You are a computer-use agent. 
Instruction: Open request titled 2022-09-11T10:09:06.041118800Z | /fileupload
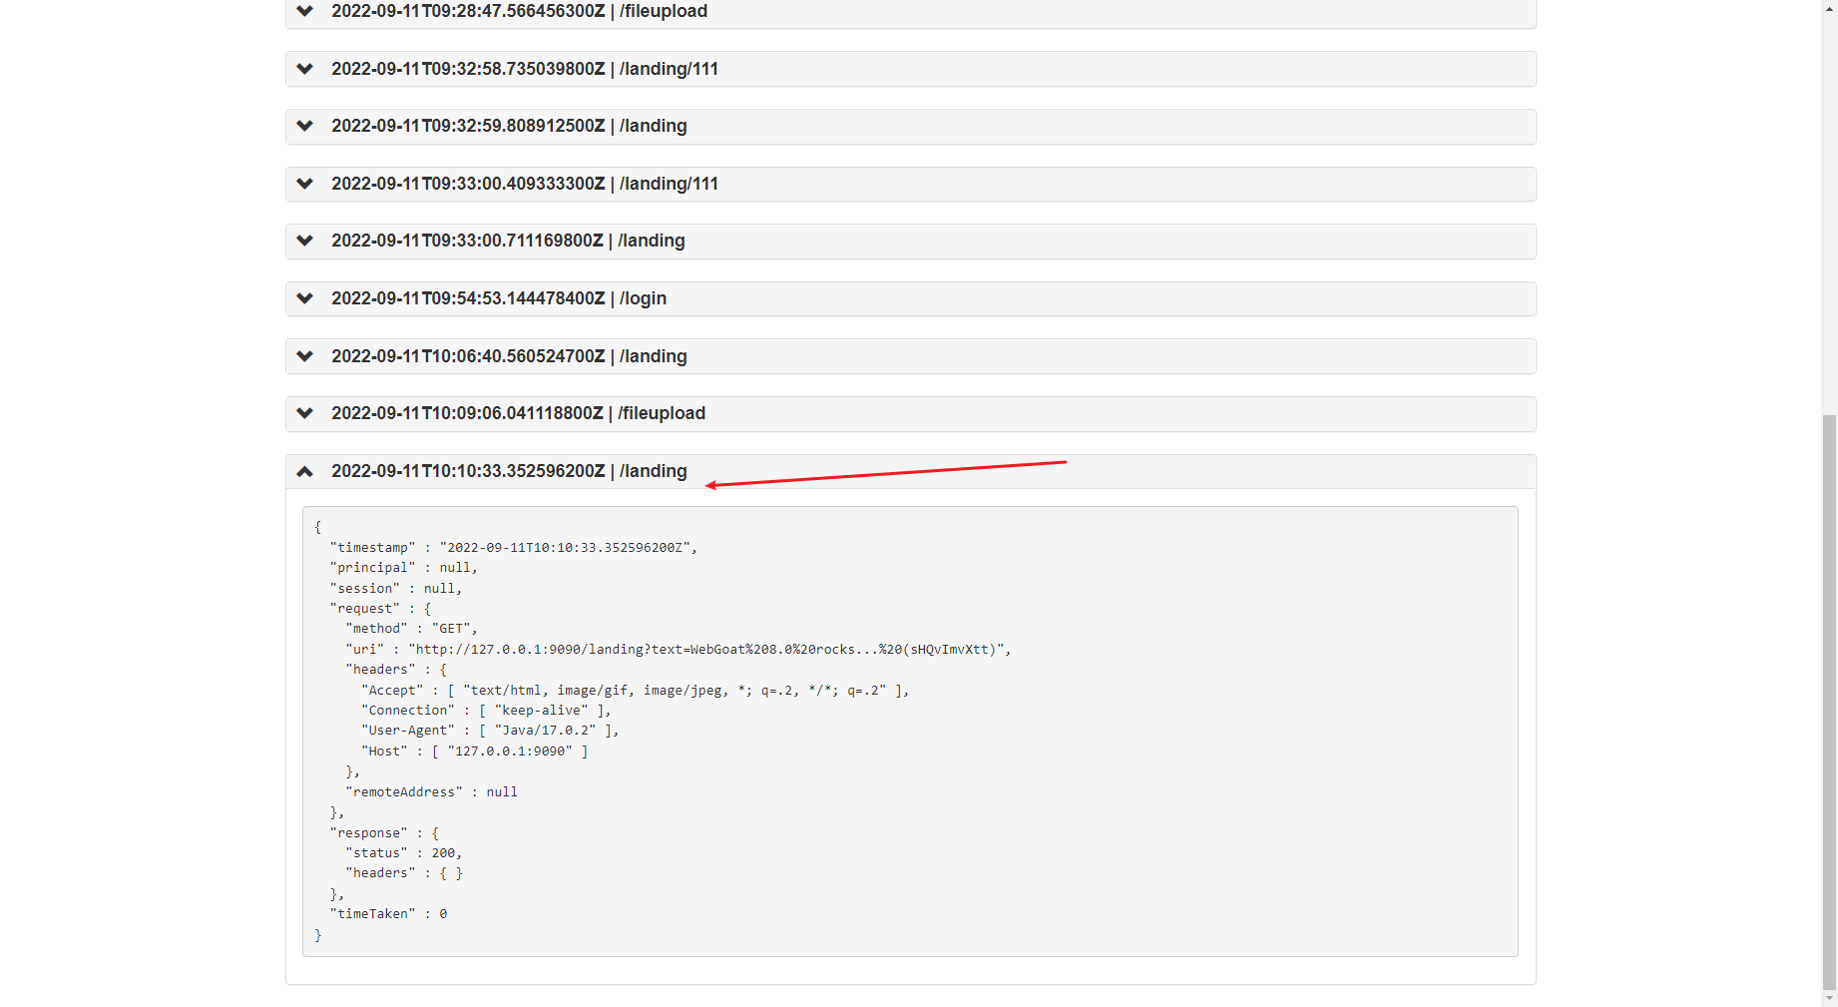coord(518,413)
